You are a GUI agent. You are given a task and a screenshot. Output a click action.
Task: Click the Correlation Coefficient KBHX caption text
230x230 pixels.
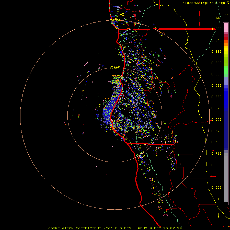point(115,228)
